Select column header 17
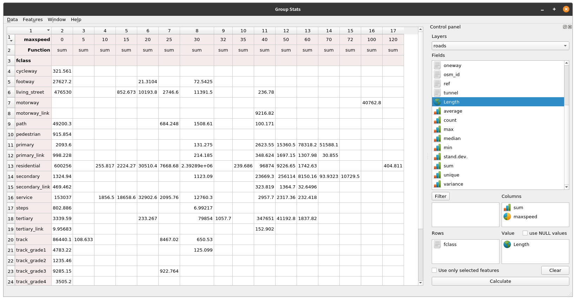 pos(393,31)
